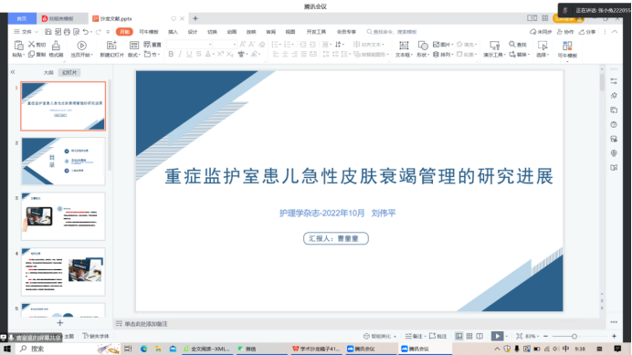
Task: Open the Shapes (形状) tool
Action: click(423, 46)
